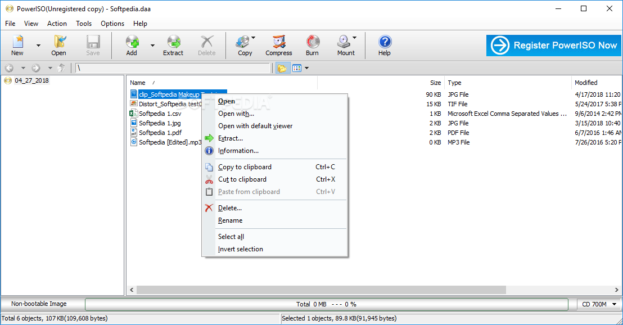Select the Softpedia 1.pdf file
Viewport: 623px width, 325px height.
(x=160, y=133)
